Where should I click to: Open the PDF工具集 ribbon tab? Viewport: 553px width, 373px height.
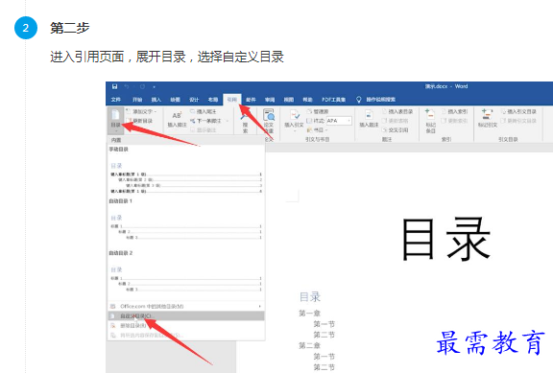coord(333,100)
